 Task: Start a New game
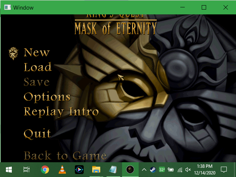click(37, 52)
